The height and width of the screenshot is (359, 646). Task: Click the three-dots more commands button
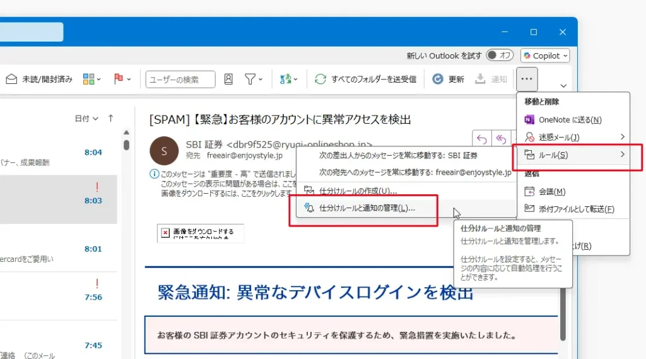[x=527, y=79]
